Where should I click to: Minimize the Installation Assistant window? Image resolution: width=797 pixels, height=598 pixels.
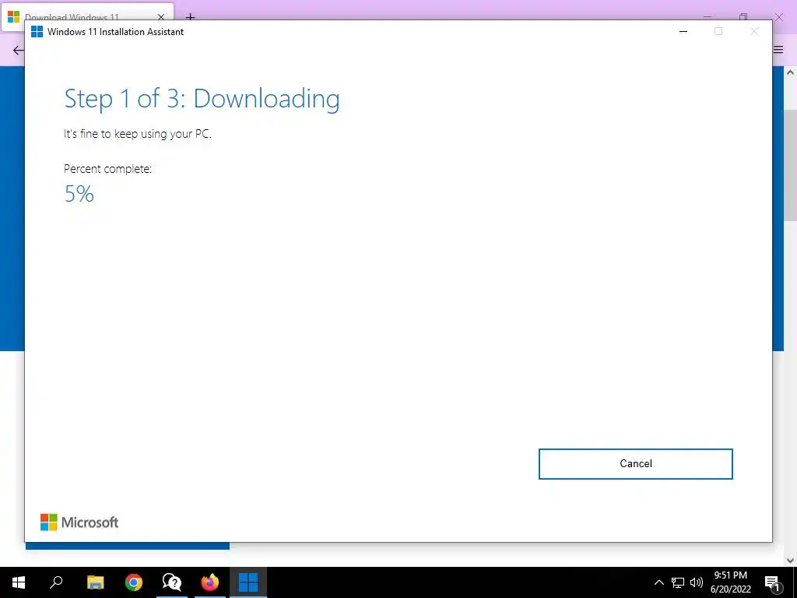(x=683, y=31)
